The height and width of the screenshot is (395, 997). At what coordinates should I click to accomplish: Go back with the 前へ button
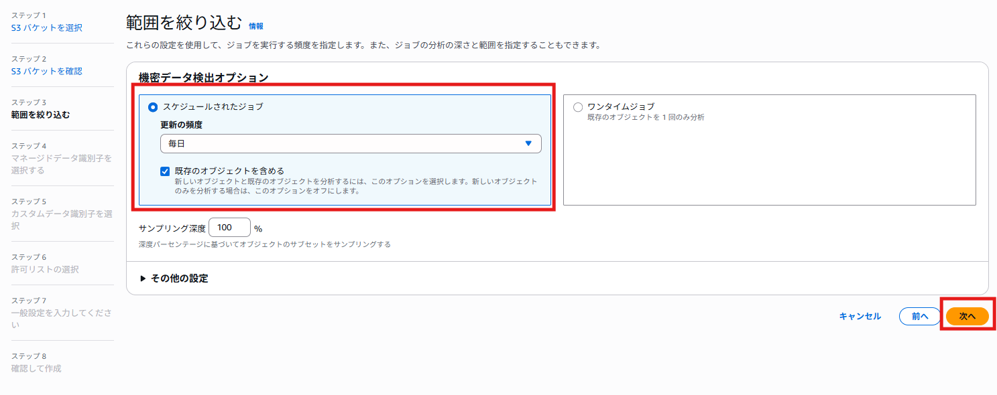[x=920, y=316]
